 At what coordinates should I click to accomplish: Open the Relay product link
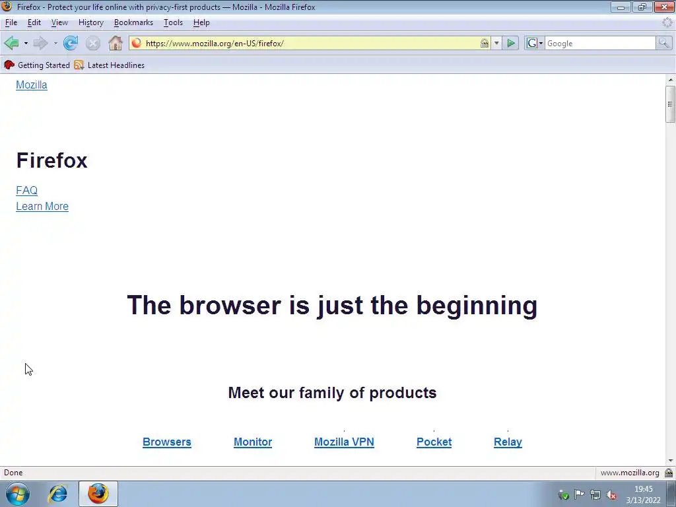(x=508, y=442)
